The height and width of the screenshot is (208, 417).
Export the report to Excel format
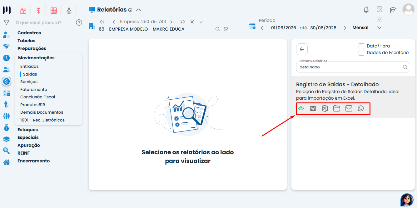coord(325,108)
